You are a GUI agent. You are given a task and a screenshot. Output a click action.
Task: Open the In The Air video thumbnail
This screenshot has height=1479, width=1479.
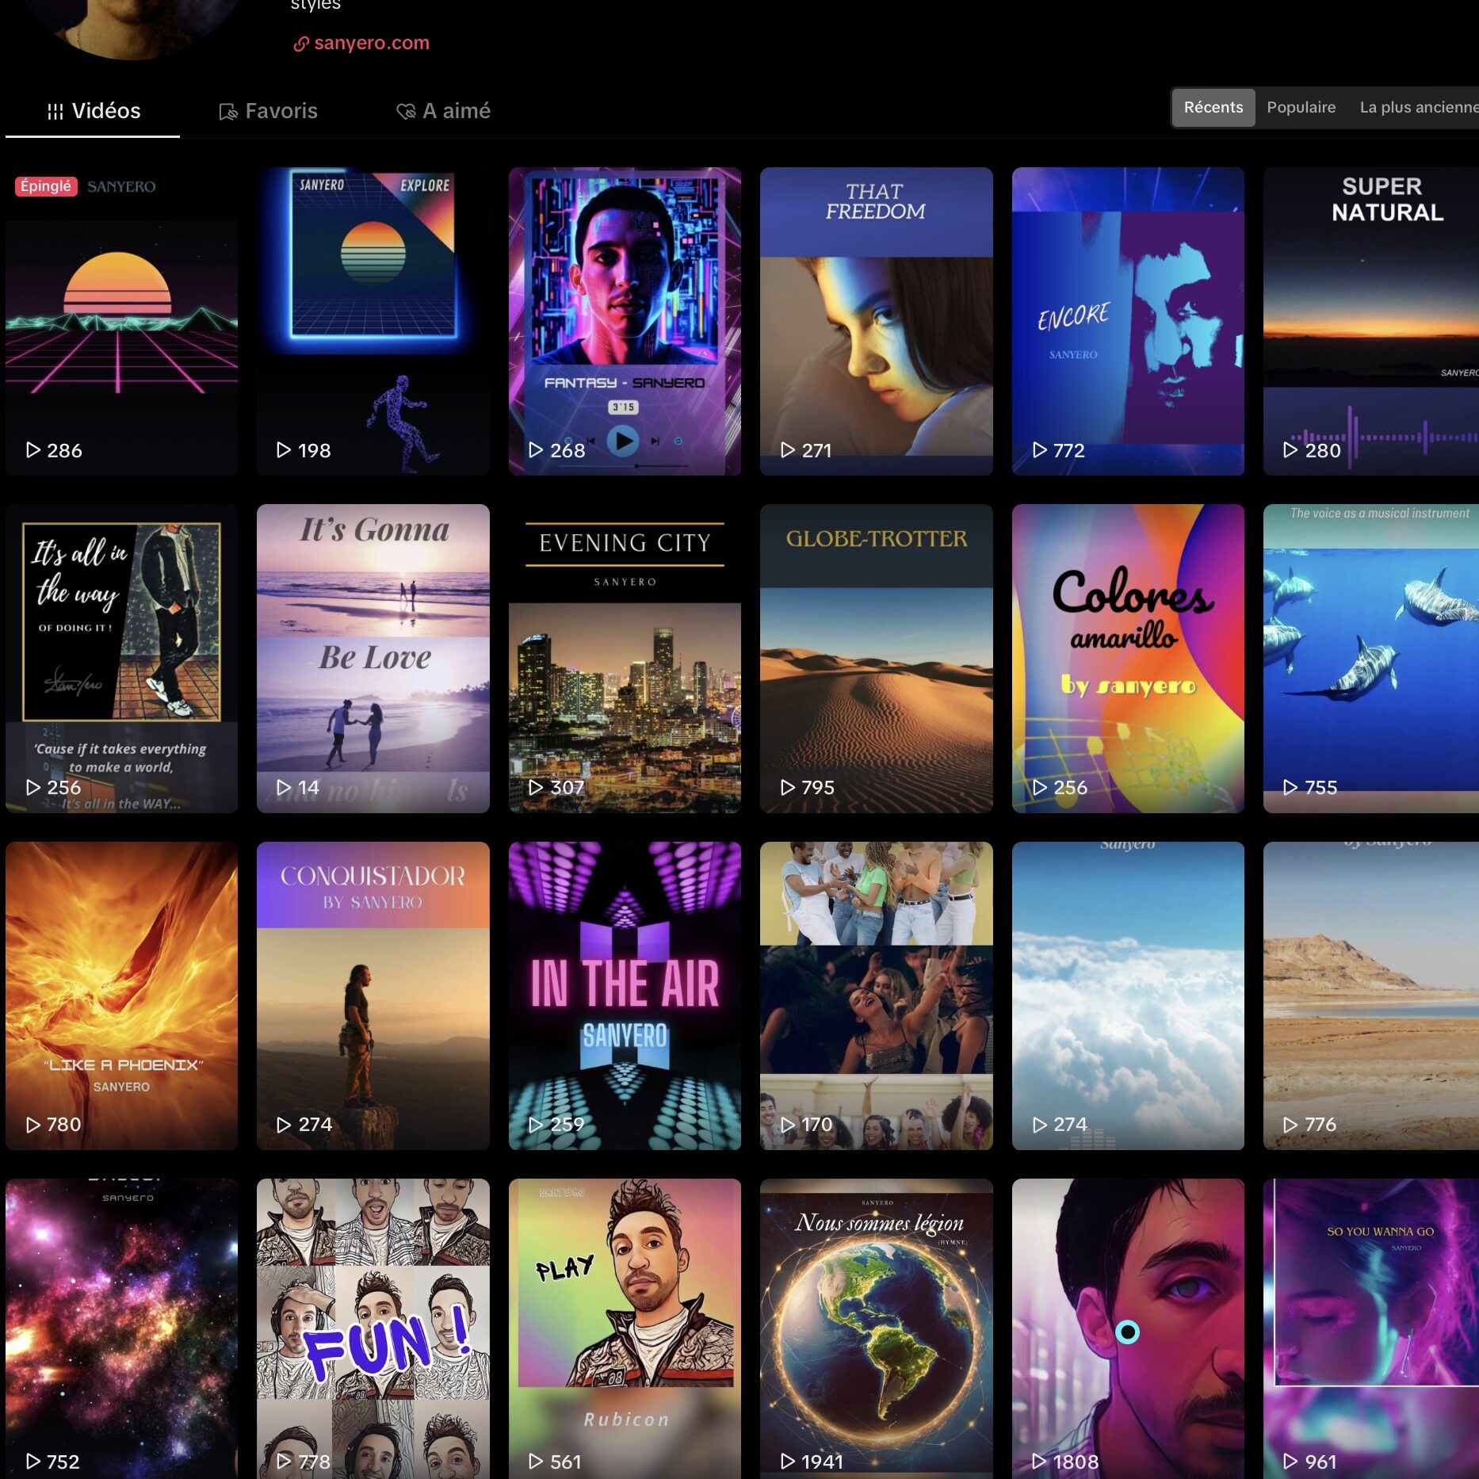(x=625, y=995)
